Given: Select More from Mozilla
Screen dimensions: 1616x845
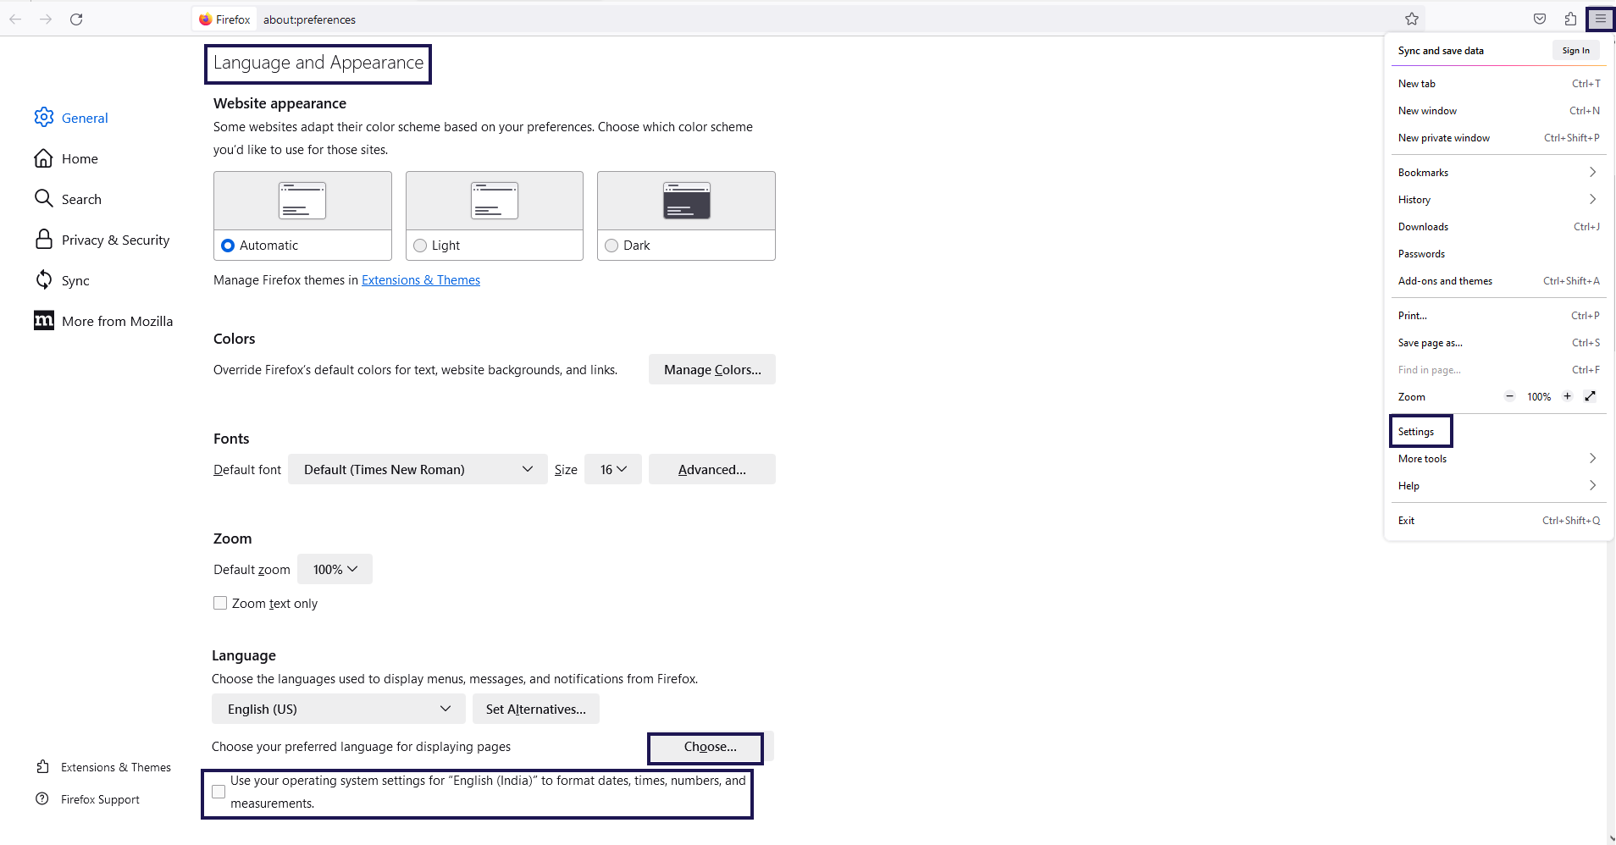Looking at the screenshot, I should [x=117, y=321].
